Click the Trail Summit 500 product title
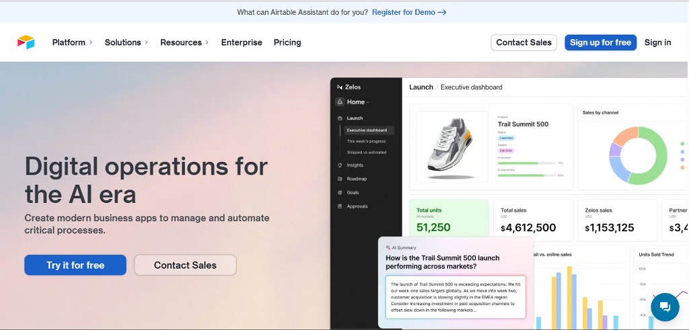Screen dimensions: 689x330 [x=523, y=124]
